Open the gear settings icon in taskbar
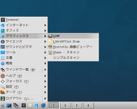The height and width of the screenshot is (109, 137). click(x=43, y=105)
